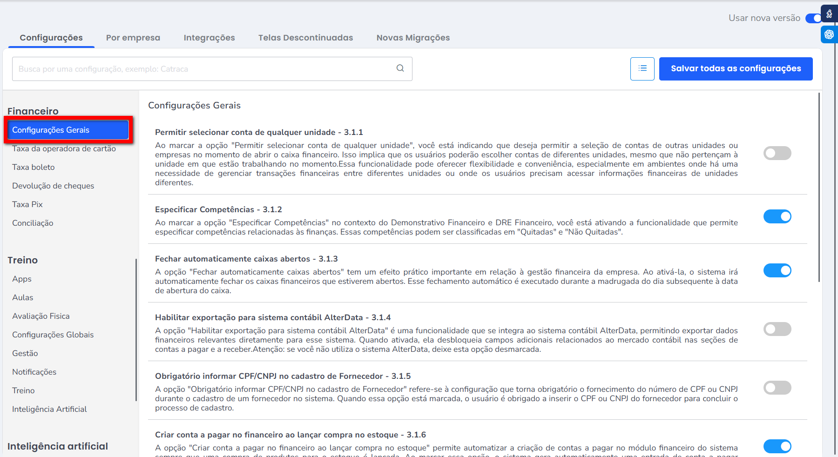Open 'Conciliação' in Financeiro section
The width and height of the screenshot is (838, 457).
[33, 223]
